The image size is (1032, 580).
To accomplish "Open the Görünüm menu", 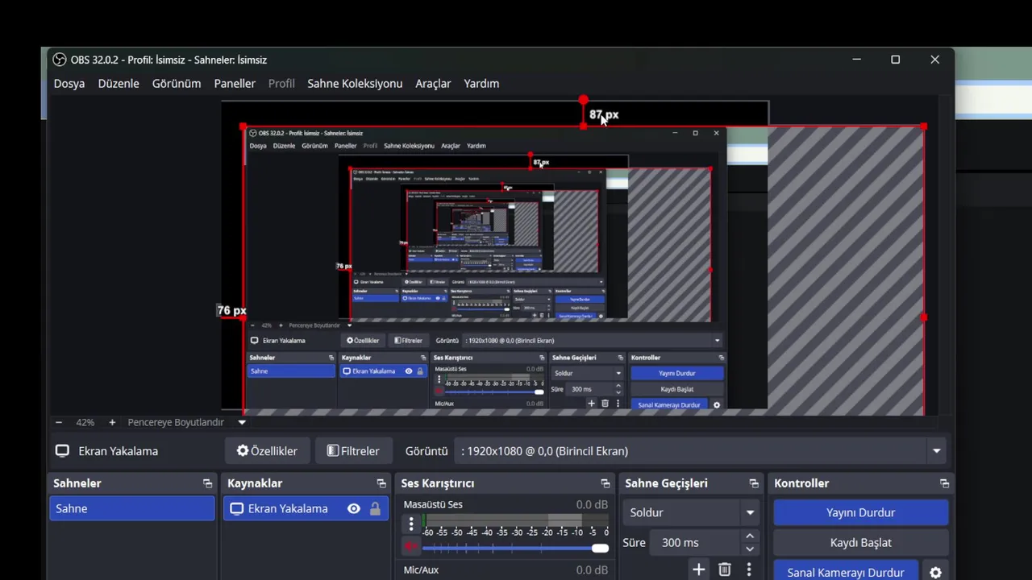I will click(177, 84).
